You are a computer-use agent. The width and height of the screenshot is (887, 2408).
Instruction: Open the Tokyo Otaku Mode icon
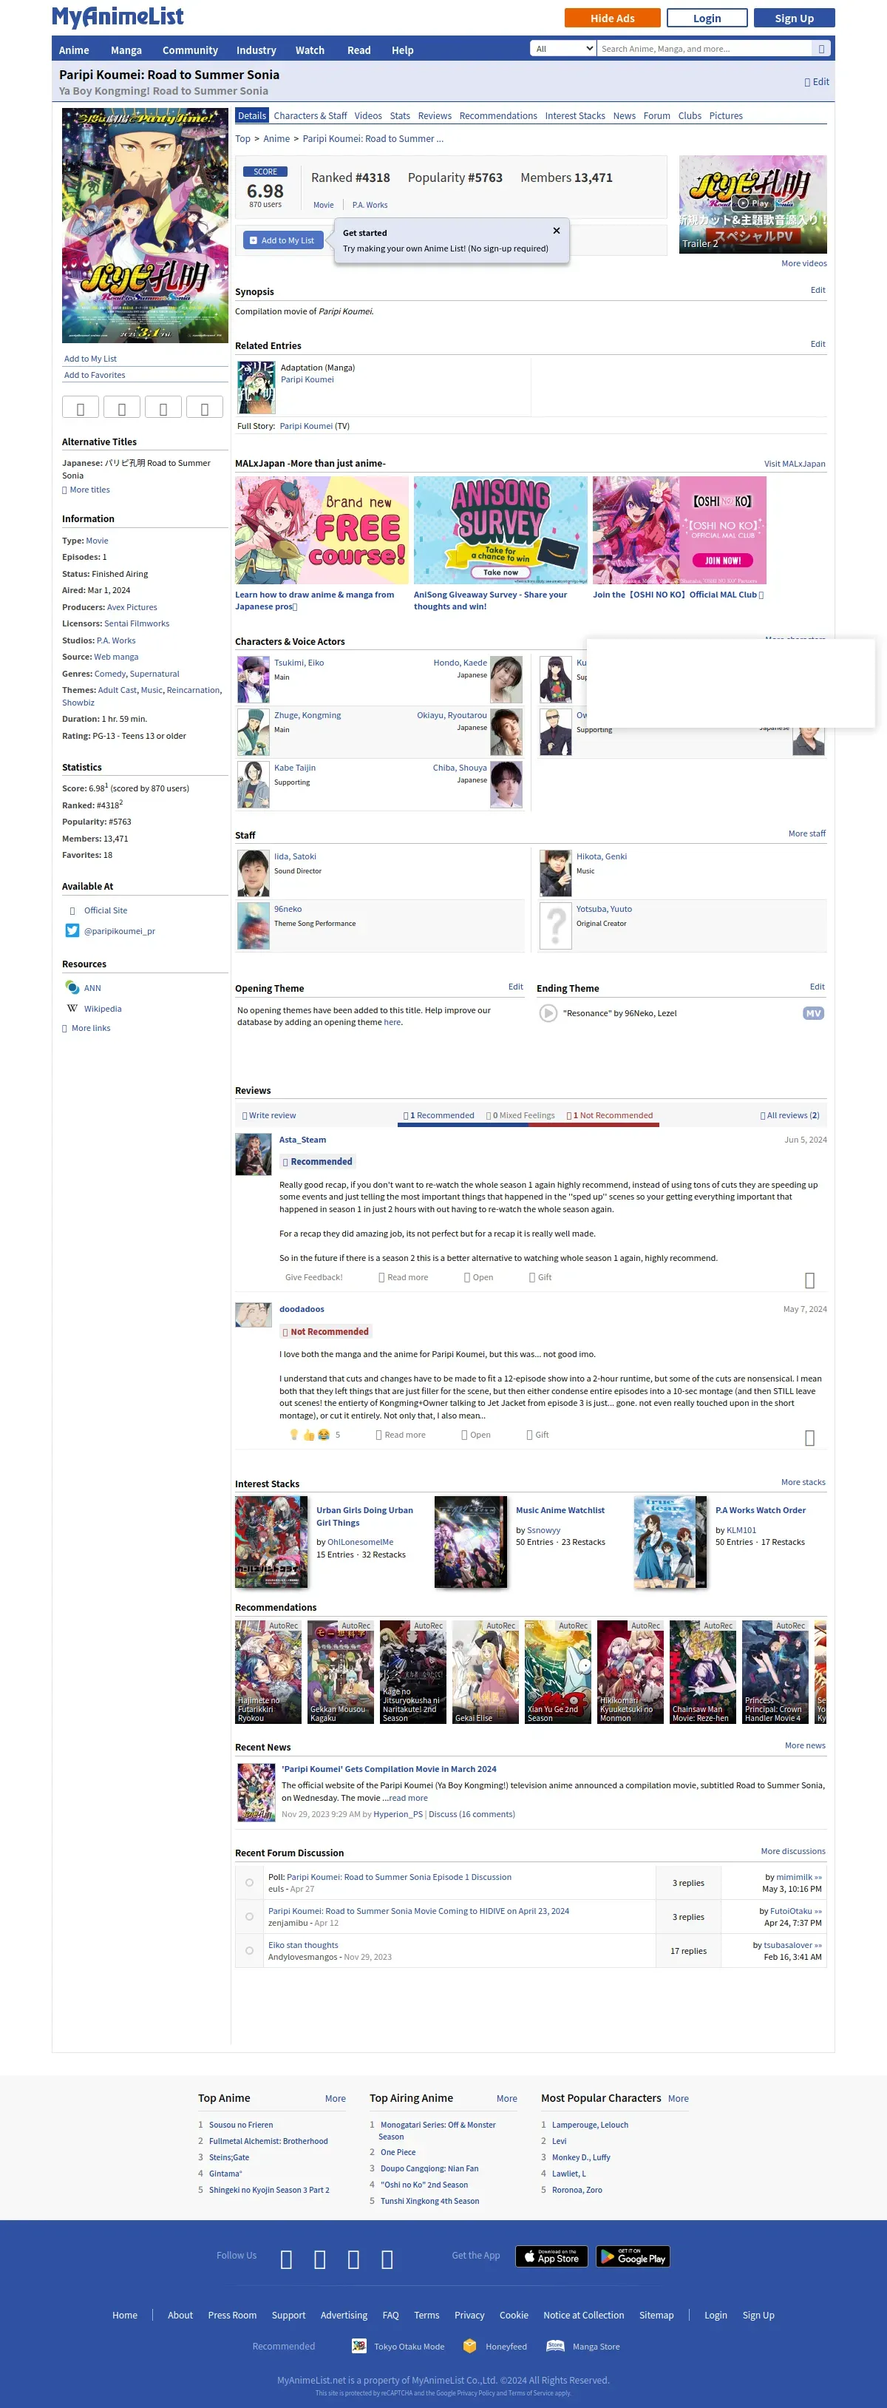(x=359, y=2345)
